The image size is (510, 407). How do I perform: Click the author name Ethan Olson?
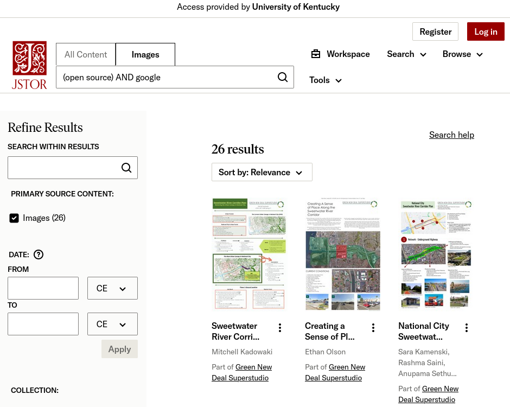click(325, 352)
